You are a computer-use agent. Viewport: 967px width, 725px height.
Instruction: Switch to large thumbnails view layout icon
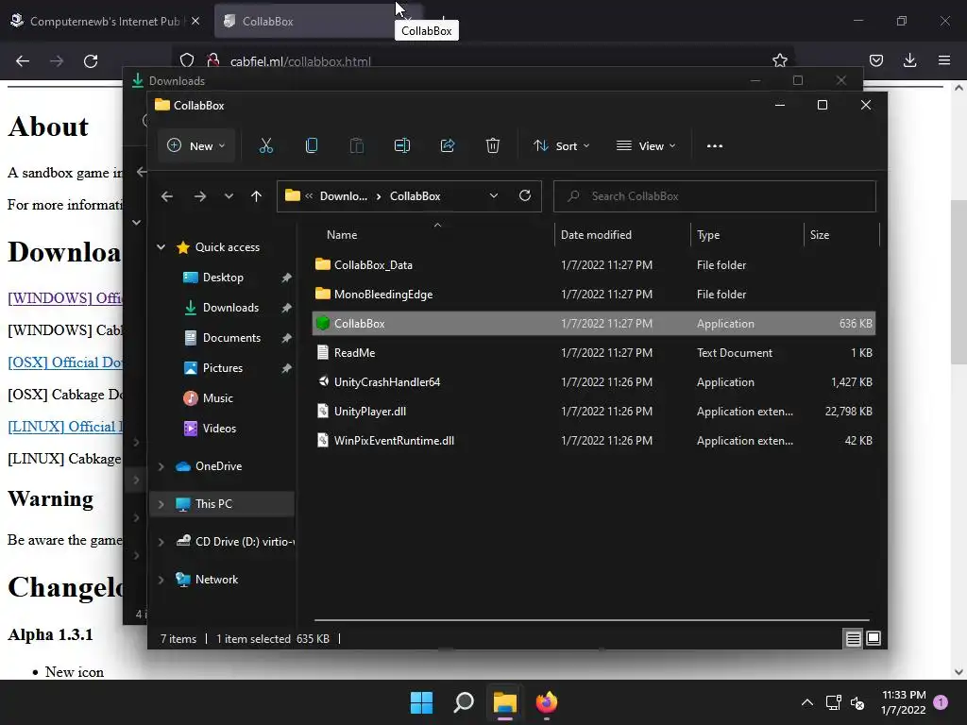[x=874, y=639]
